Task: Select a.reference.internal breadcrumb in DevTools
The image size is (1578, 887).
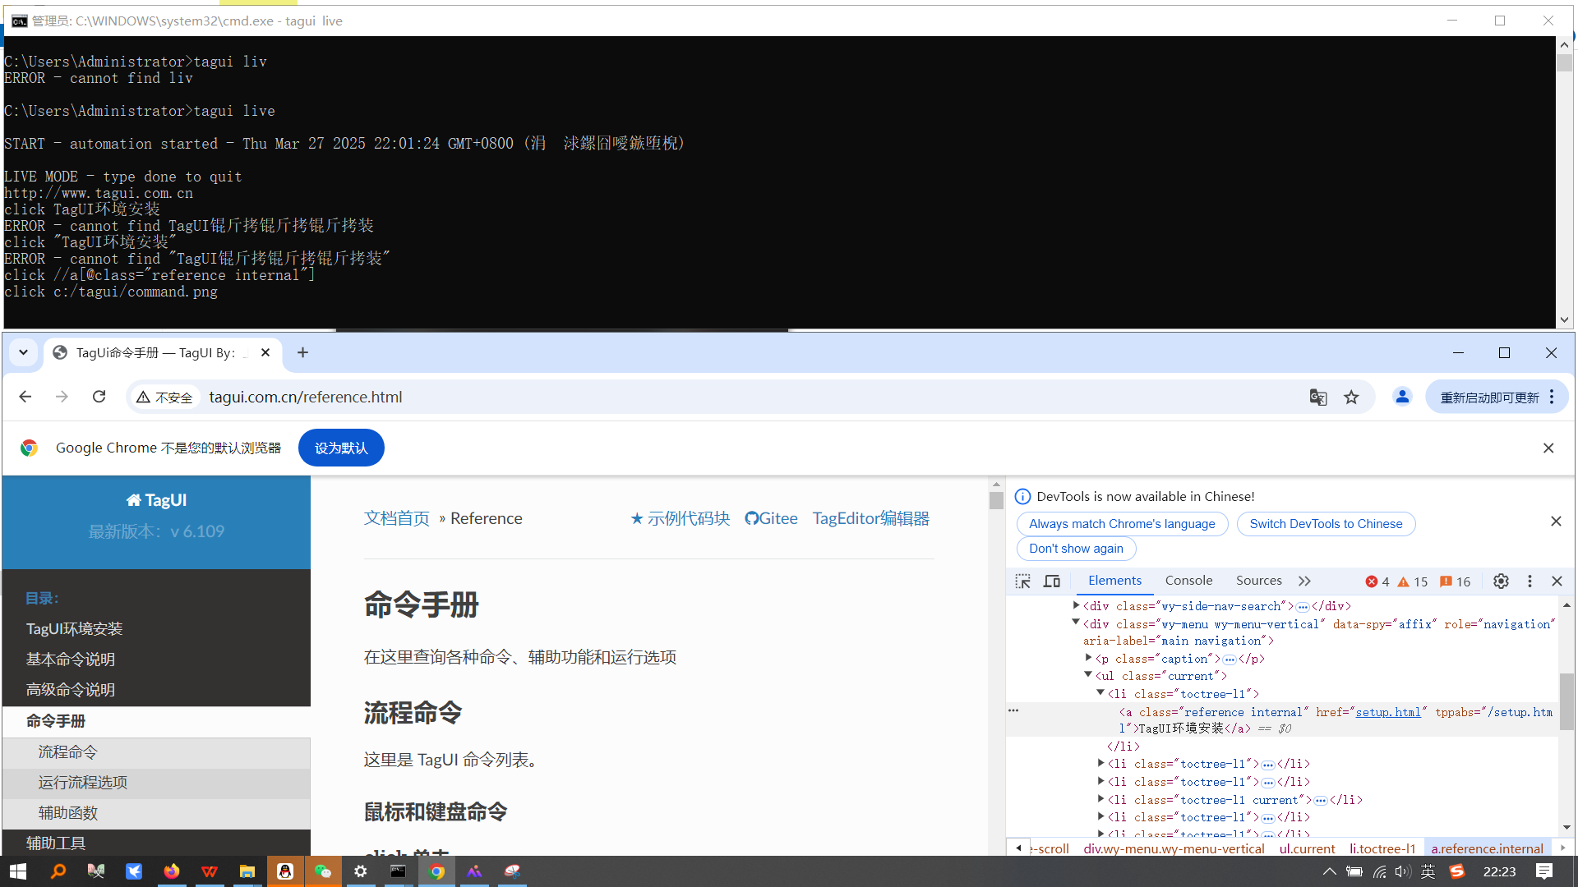Action: tap(1487, 848)
